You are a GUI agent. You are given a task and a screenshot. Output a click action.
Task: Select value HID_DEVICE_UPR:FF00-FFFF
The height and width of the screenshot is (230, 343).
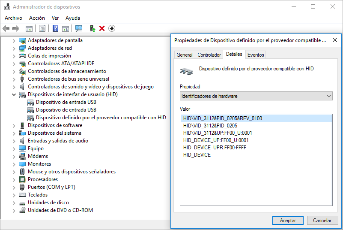click(x=256, y=147)
